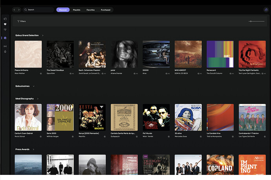The width and height of the screenshot is (271, 180).
Task: Open the Canta A Juan Gabriel cover
Action: point(28,117)
